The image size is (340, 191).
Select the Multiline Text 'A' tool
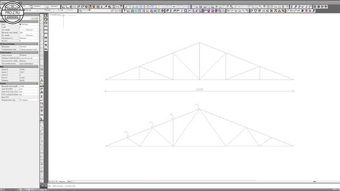(41, 81)
